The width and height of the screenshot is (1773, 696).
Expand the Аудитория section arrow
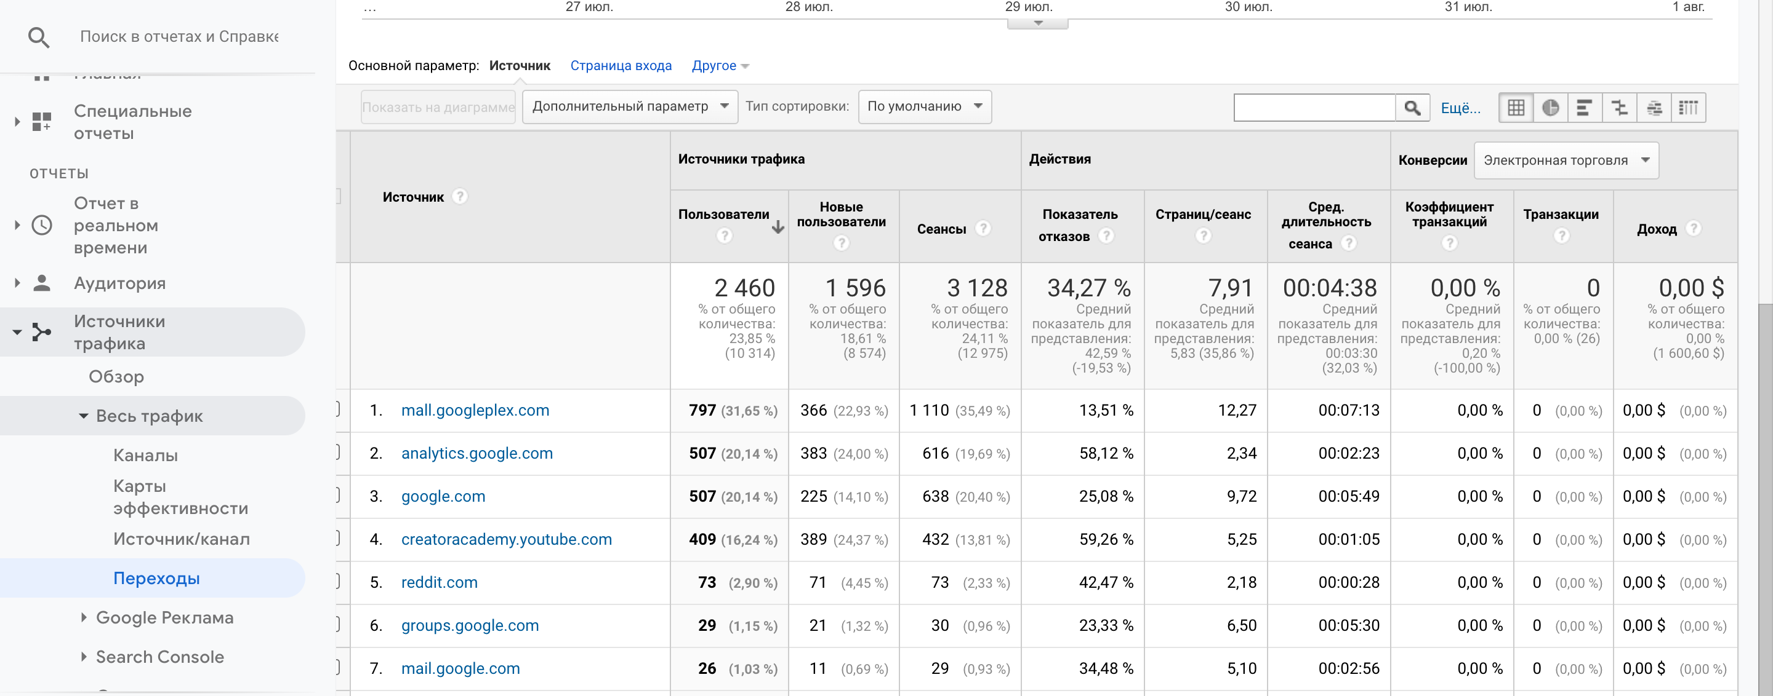(17, 283)
